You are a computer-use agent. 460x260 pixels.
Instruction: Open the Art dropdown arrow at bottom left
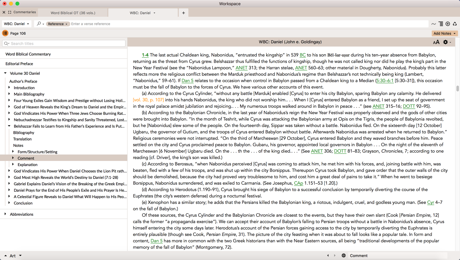click(20, 256)
